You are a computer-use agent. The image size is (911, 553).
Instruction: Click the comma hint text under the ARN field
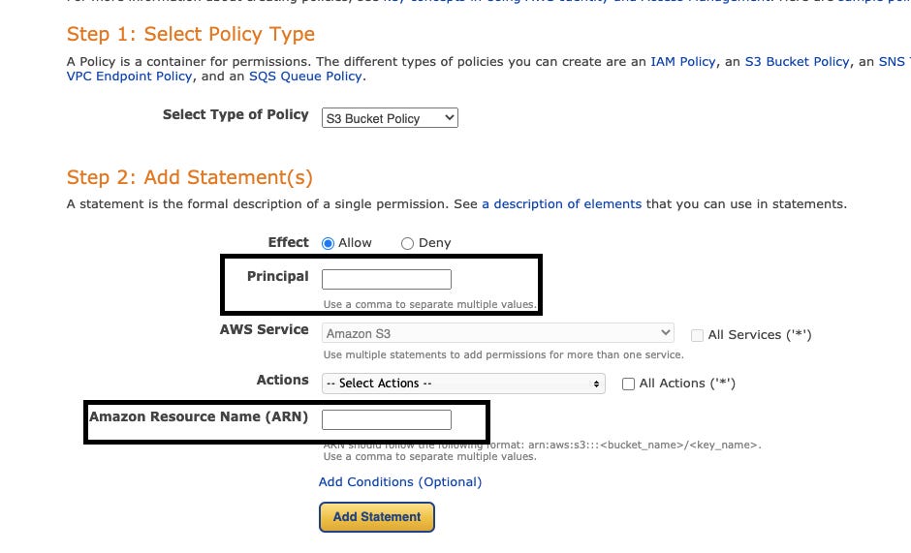pyautogui.click(x=430, y=456)
